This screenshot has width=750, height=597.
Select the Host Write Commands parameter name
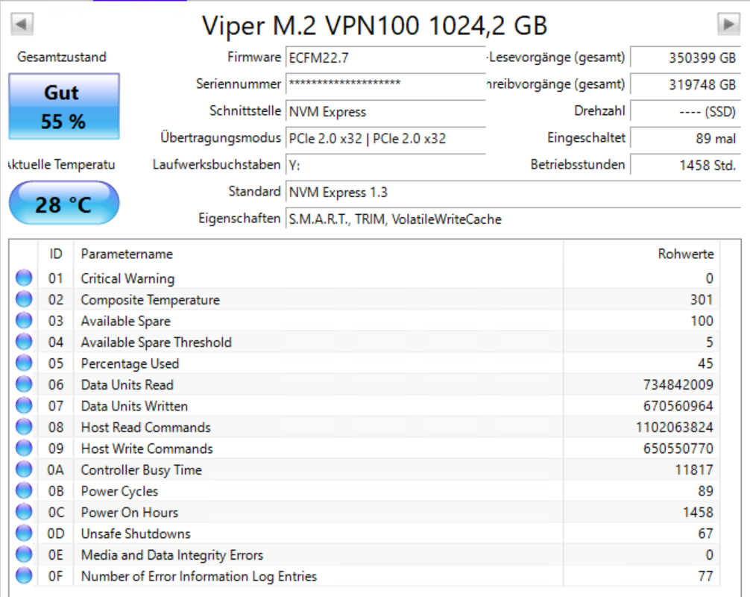point(147,448)
